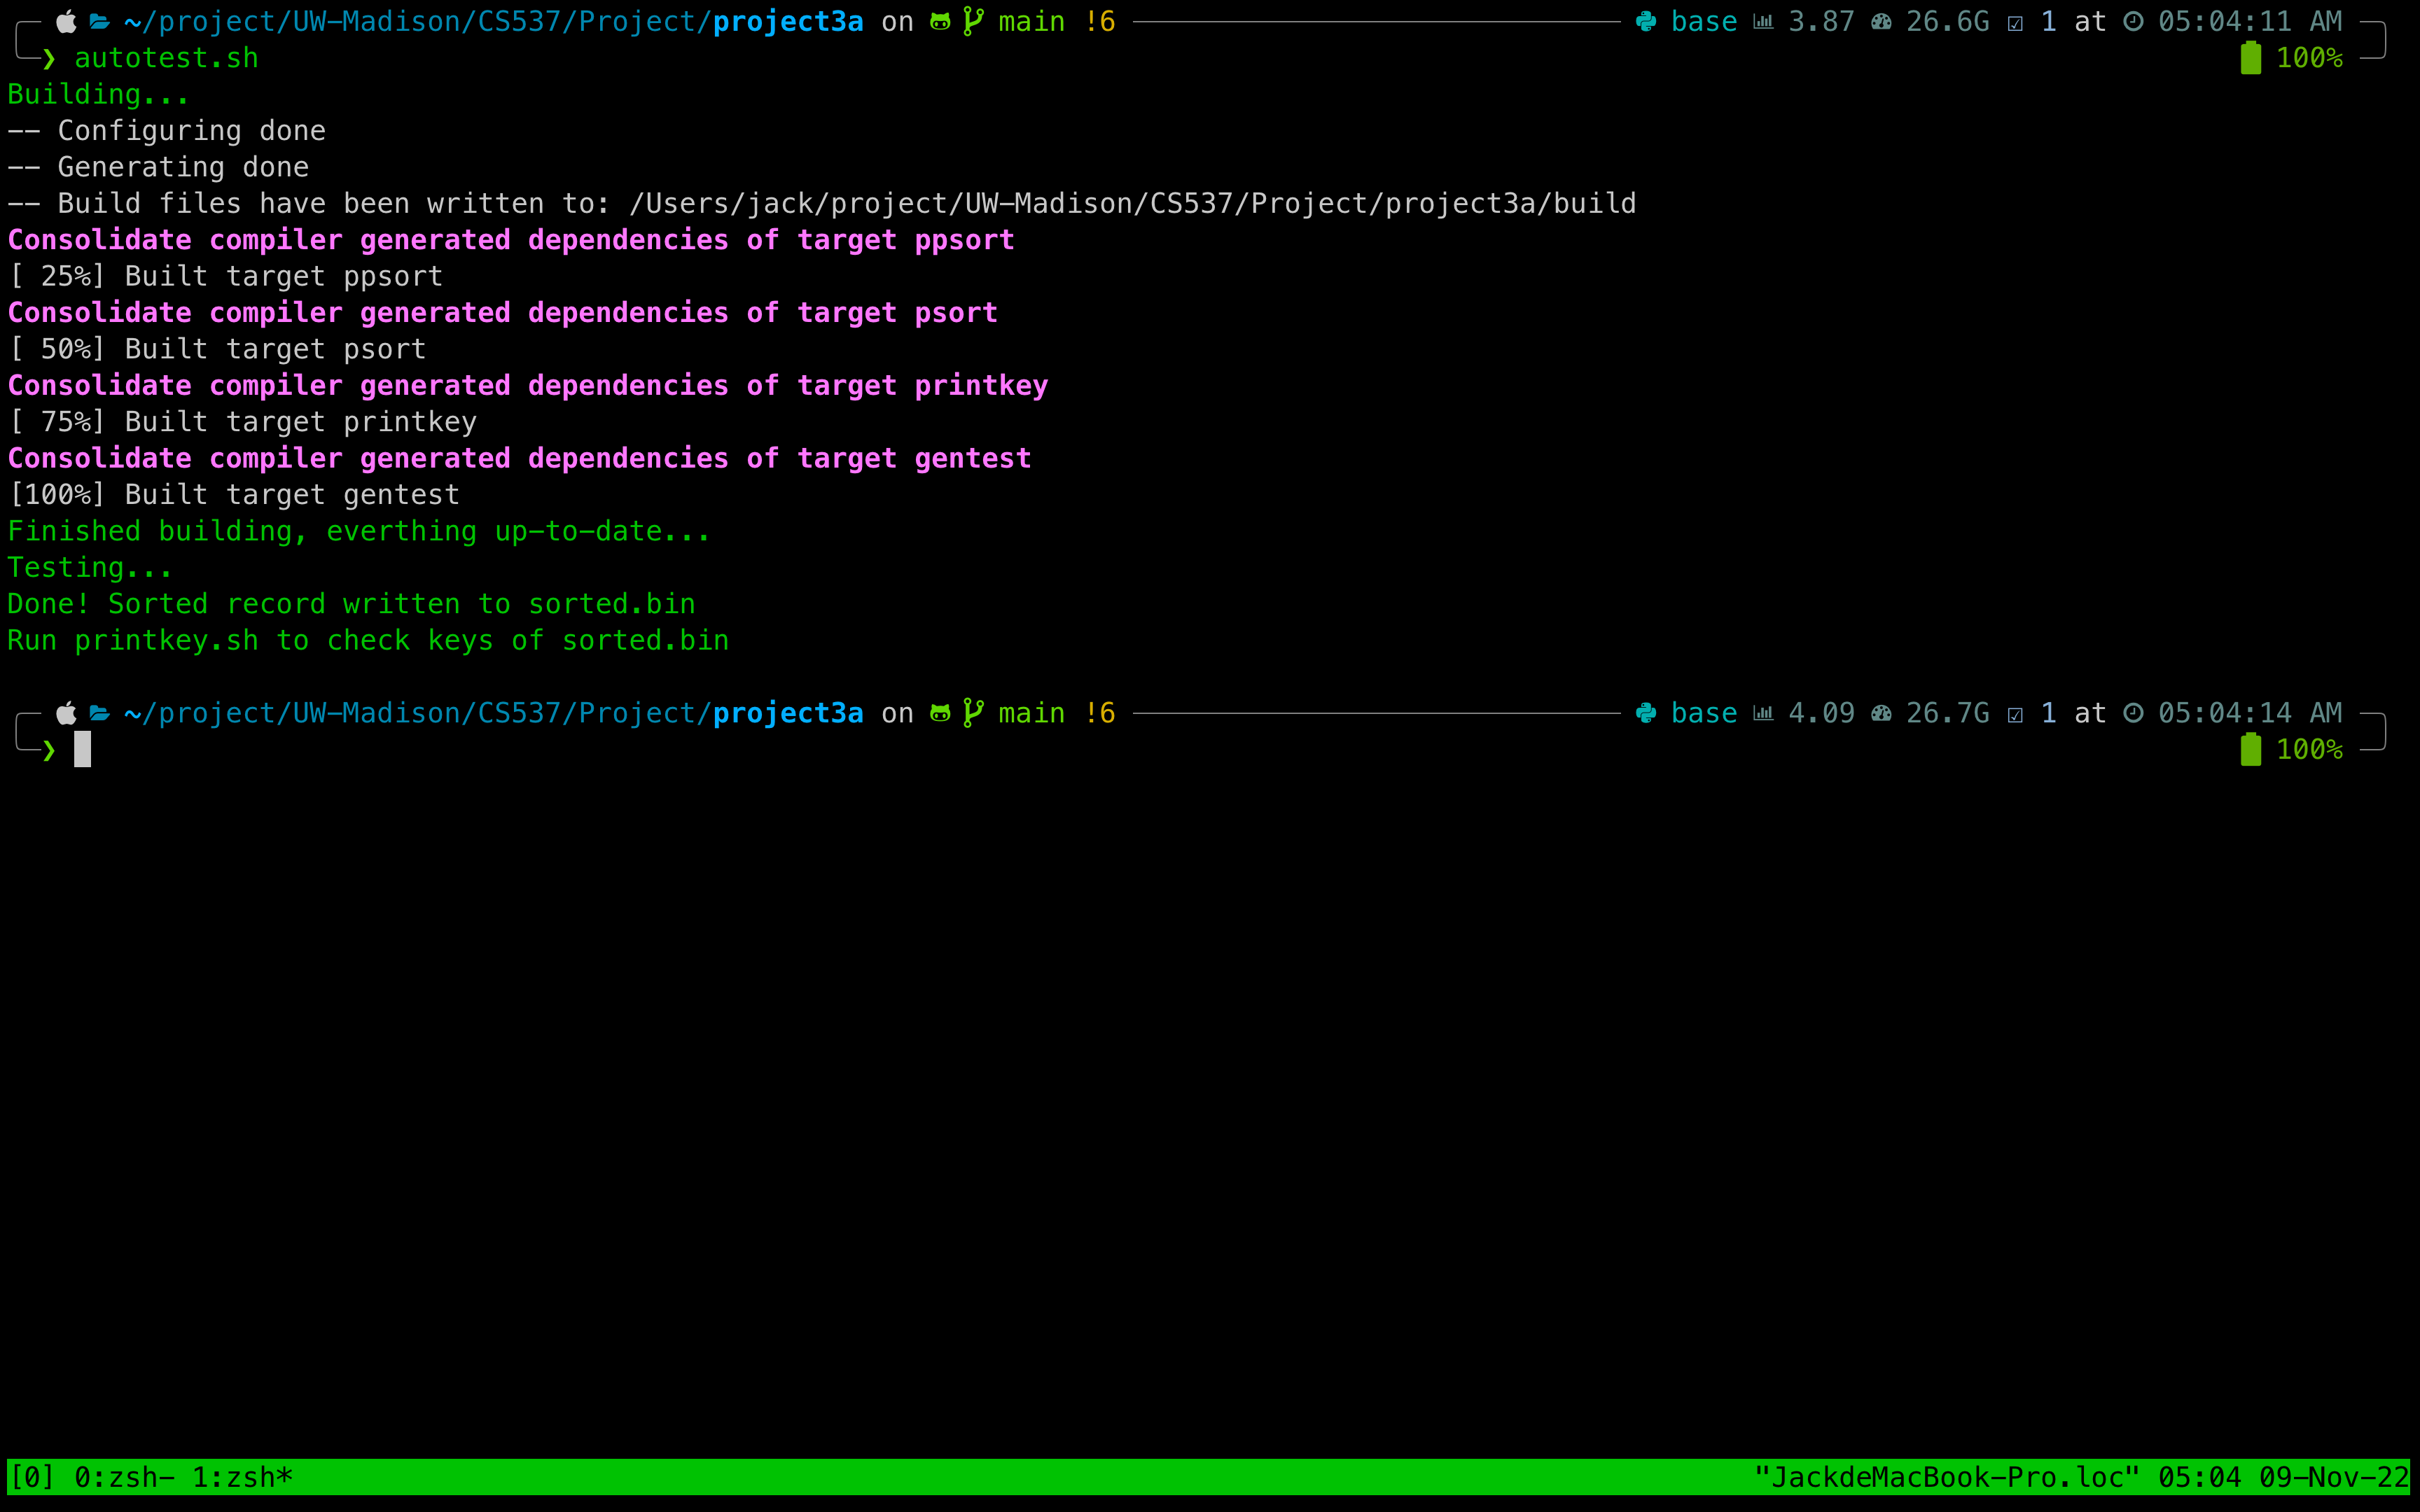Screen dimensions: 2420x1512
Task: Click "[ 75%] Built target printkey" line
Action: (x=242, y=422)
